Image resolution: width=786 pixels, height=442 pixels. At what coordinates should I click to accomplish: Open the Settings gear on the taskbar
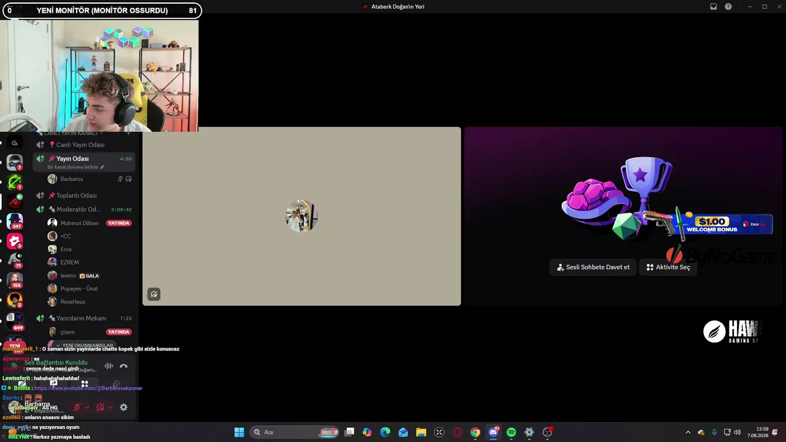529,432
